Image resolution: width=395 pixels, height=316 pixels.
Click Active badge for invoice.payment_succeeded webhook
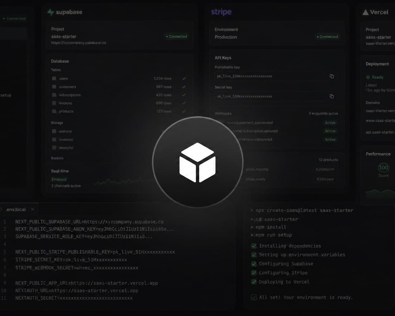330,123
